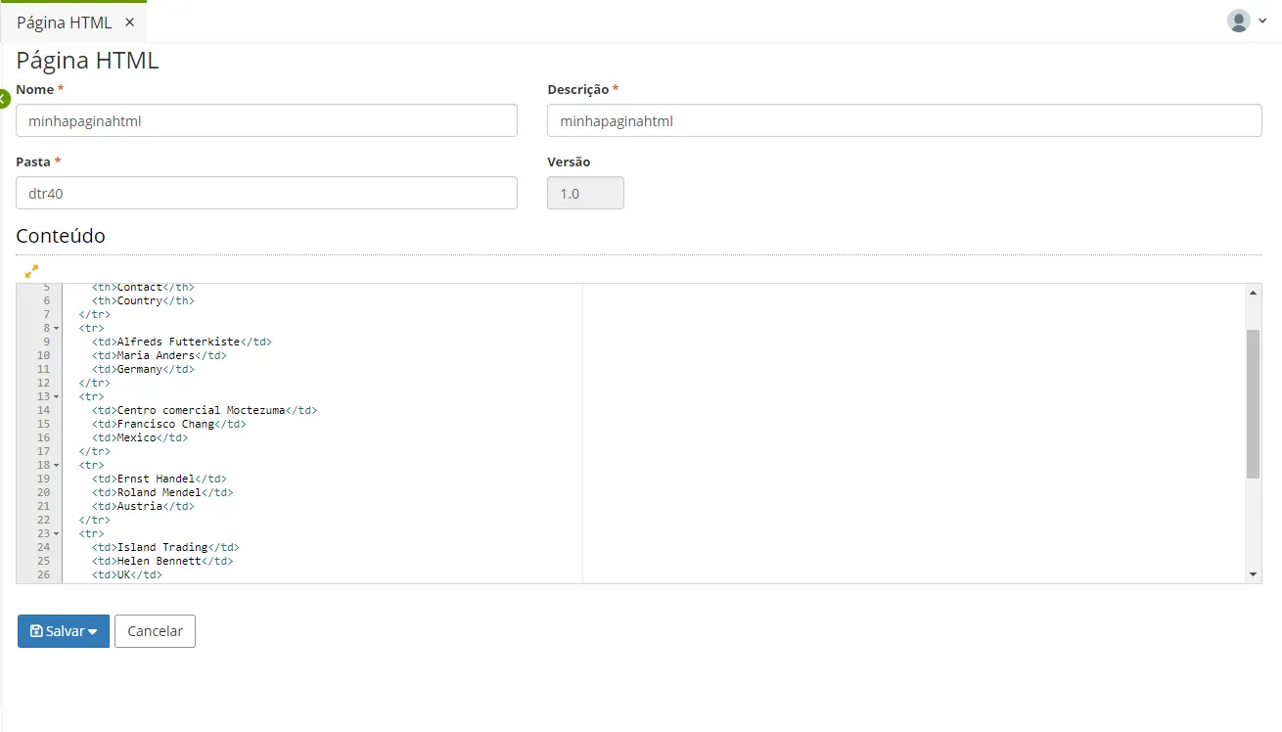
Task: Click the Helen Bennett code line
Action: (x=162, y=561)
